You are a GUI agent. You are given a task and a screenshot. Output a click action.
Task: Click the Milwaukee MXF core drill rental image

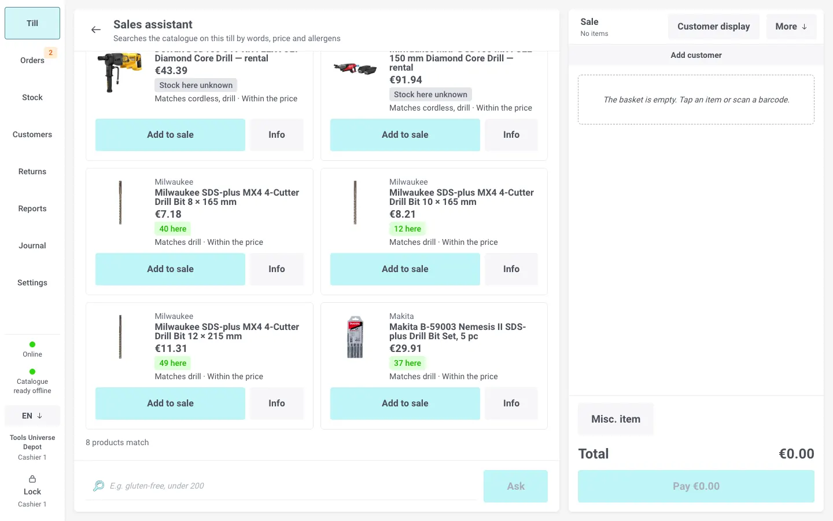[x=355, y=69]
